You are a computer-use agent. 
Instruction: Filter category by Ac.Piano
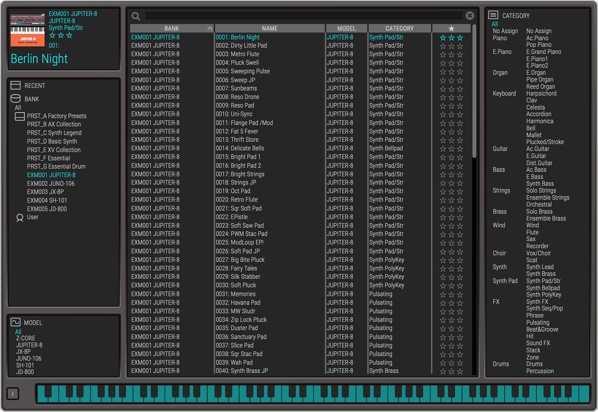(537, 38)
